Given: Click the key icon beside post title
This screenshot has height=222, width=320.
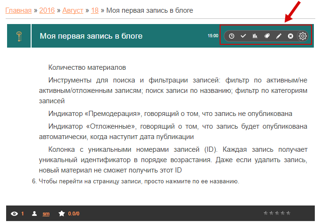Looking at the screenshot, I should coord(19,36).
